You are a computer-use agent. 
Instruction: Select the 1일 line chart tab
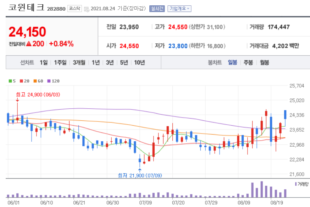point(44,62)
